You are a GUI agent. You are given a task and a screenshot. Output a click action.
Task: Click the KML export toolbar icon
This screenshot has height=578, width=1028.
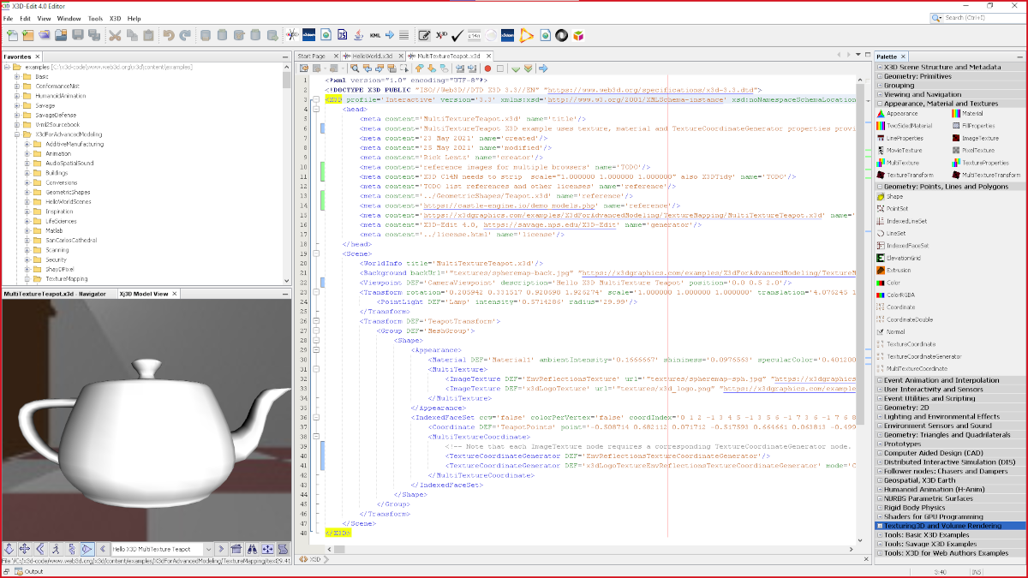click(374, 35)
